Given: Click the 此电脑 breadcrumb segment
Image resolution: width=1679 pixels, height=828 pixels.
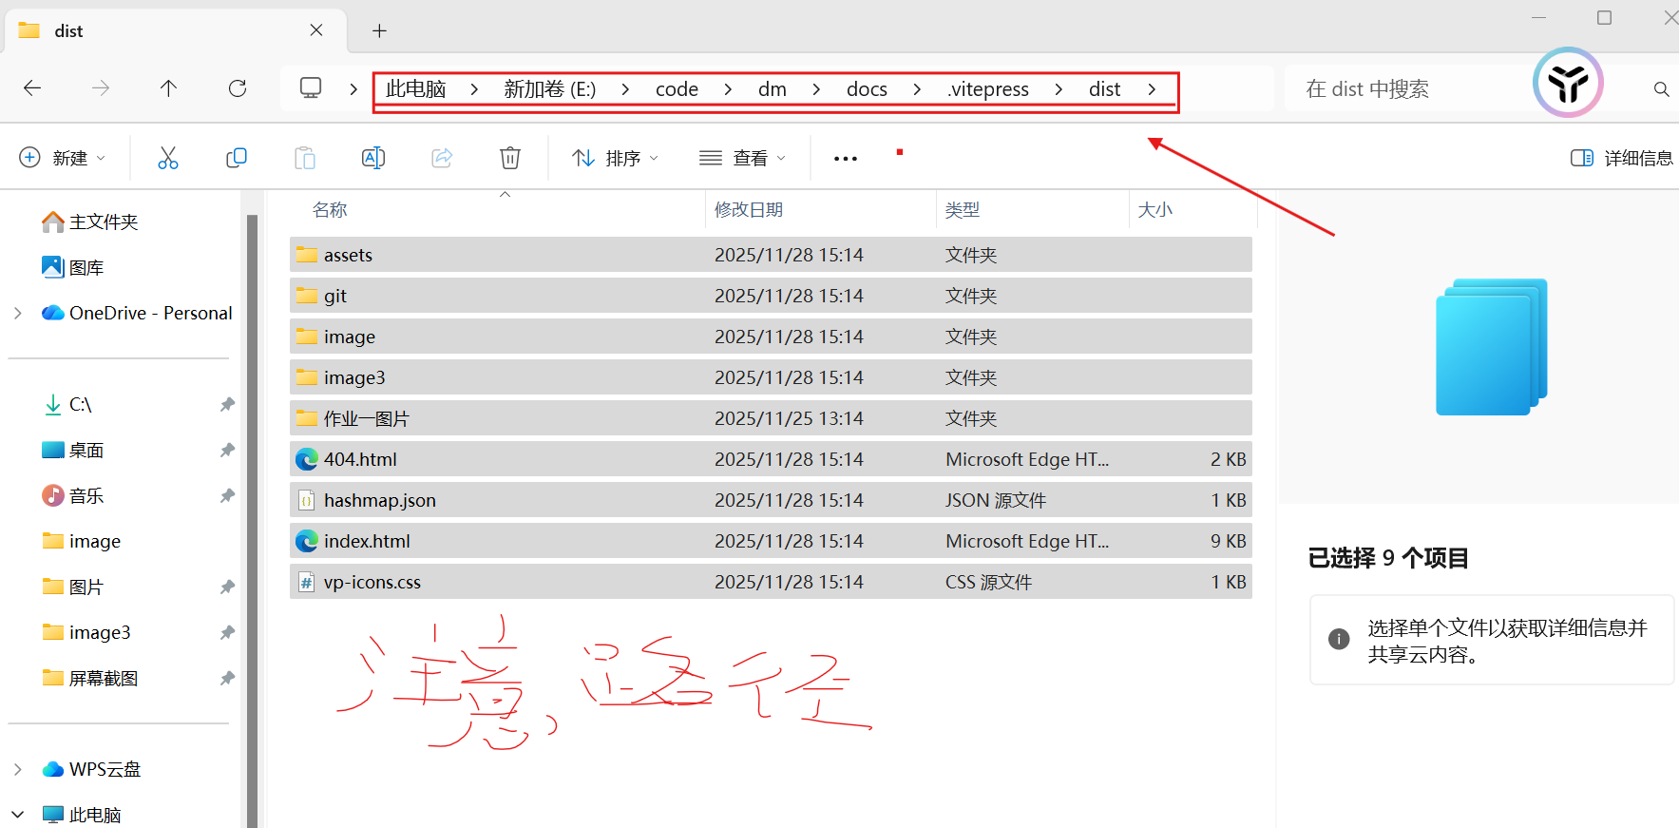Looking at the screenshot, I should (x=416, y=89).
